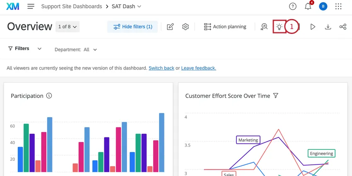The height and width of the screenshot is (176, 352).
Task: Expand Department: All filter dropdown
Action: [x=76, y=50]
